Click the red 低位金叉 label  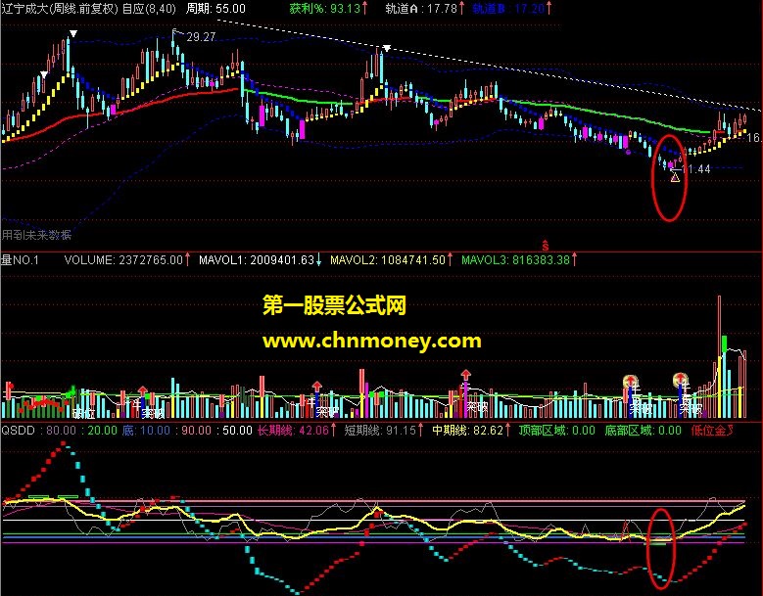tap(712, 431)
